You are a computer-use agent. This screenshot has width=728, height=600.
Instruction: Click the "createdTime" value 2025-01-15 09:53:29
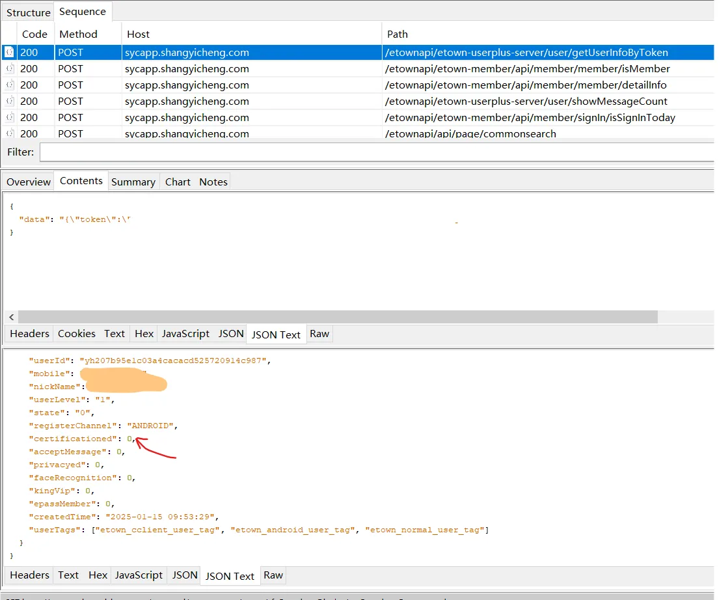(159, 517)
